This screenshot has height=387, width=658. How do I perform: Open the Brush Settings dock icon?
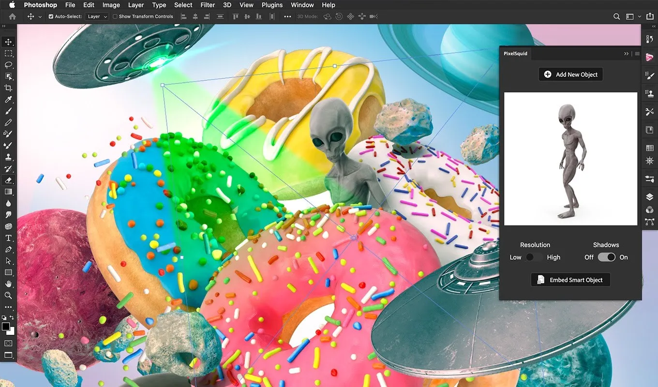(x=649, y=75)
